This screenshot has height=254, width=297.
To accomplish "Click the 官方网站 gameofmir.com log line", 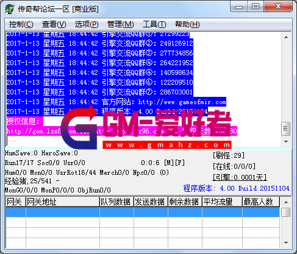I will click(x=116, y=102).
